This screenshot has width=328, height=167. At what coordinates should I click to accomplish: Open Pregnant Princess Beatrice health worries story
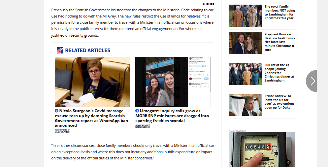click(x=280, y=42)
